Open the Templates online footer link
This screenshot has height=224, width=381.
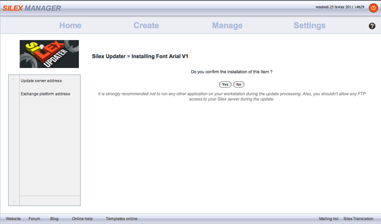(121, 219)
